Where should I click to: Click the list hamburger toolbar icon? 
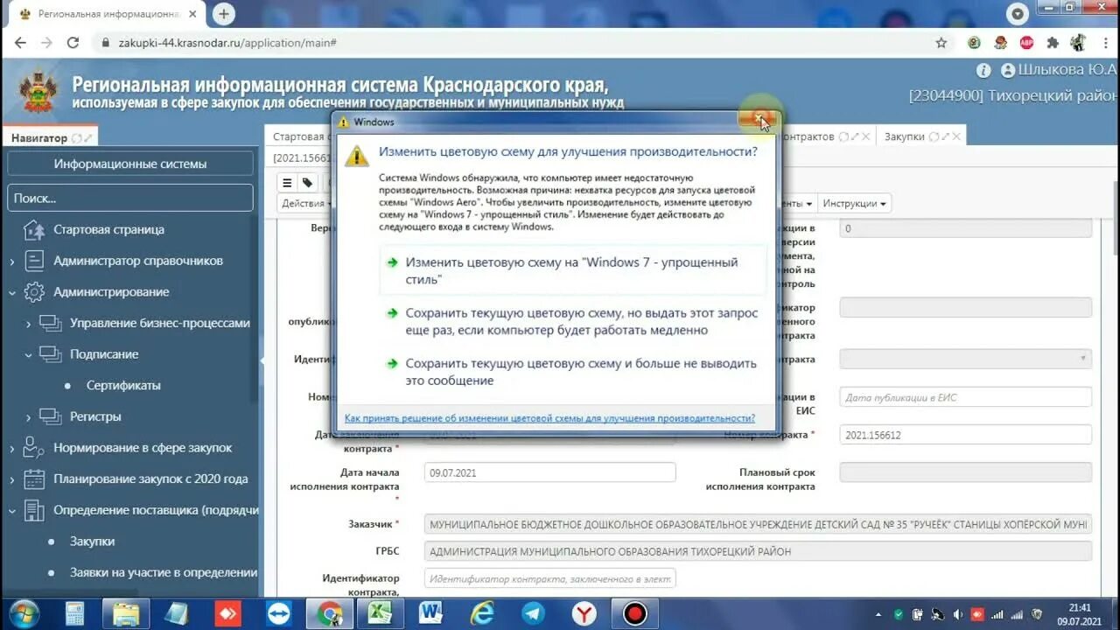(286, 183)
